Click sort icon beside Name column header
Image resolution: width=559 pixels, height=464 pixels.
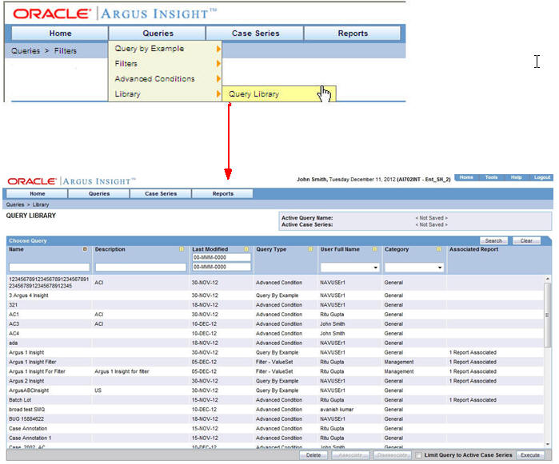click(x=85, y=249)
